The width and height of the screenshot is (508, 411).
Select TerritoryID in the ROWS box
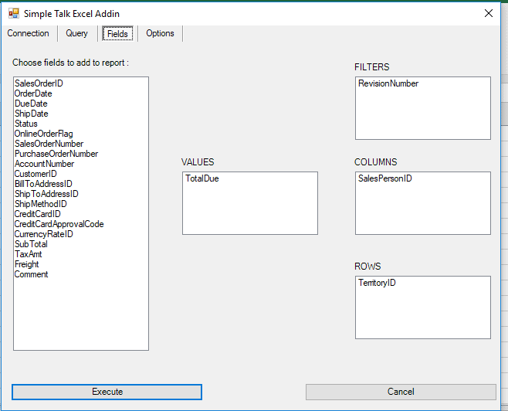pyautogui.click(x=377, y=283)
